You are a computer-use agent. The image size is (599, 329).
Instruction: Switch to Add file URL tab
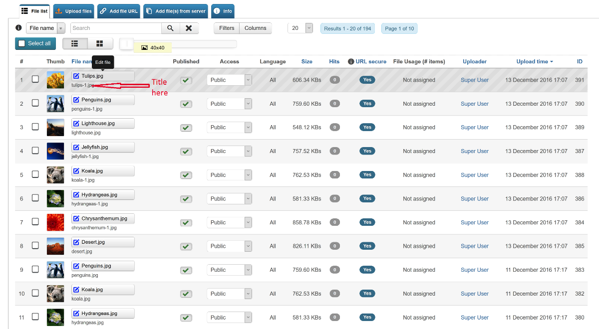point(119,11)
